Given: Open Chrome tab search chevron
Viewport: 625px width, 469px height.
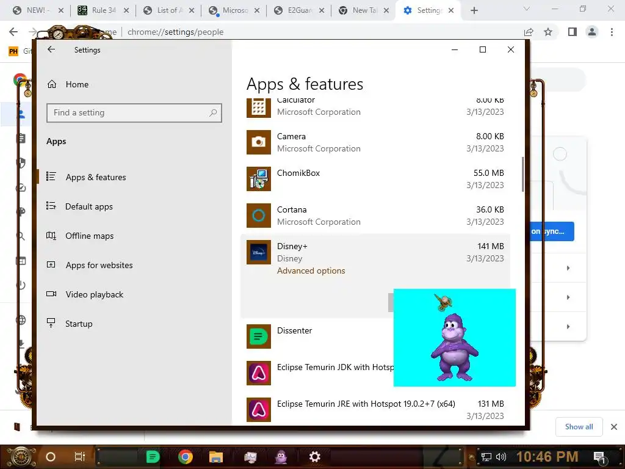Looking at the screenshot, I should pos(526,9).
